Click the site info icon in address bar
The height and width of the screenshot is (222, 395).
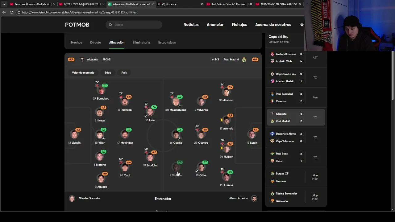(19, 12)
